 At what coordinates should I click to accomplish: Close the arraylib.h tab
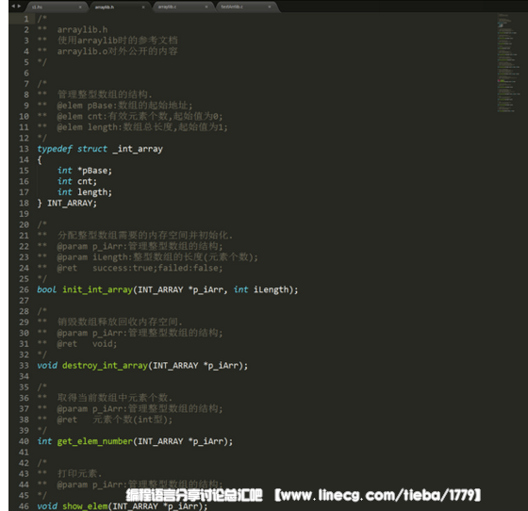point(143,7)
